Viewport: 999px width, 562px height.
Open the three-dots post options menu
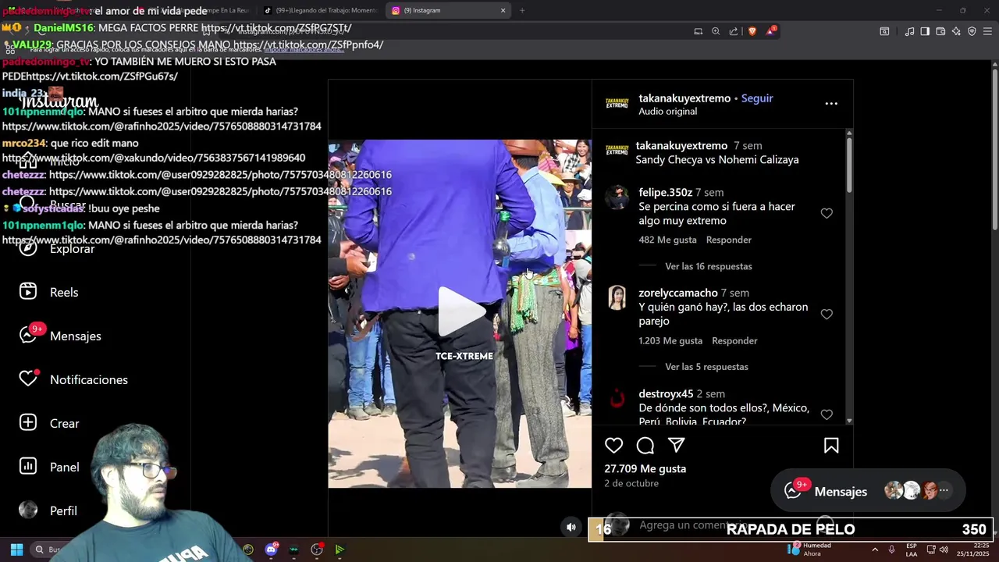pyautogui.click(x=831, y=103)
